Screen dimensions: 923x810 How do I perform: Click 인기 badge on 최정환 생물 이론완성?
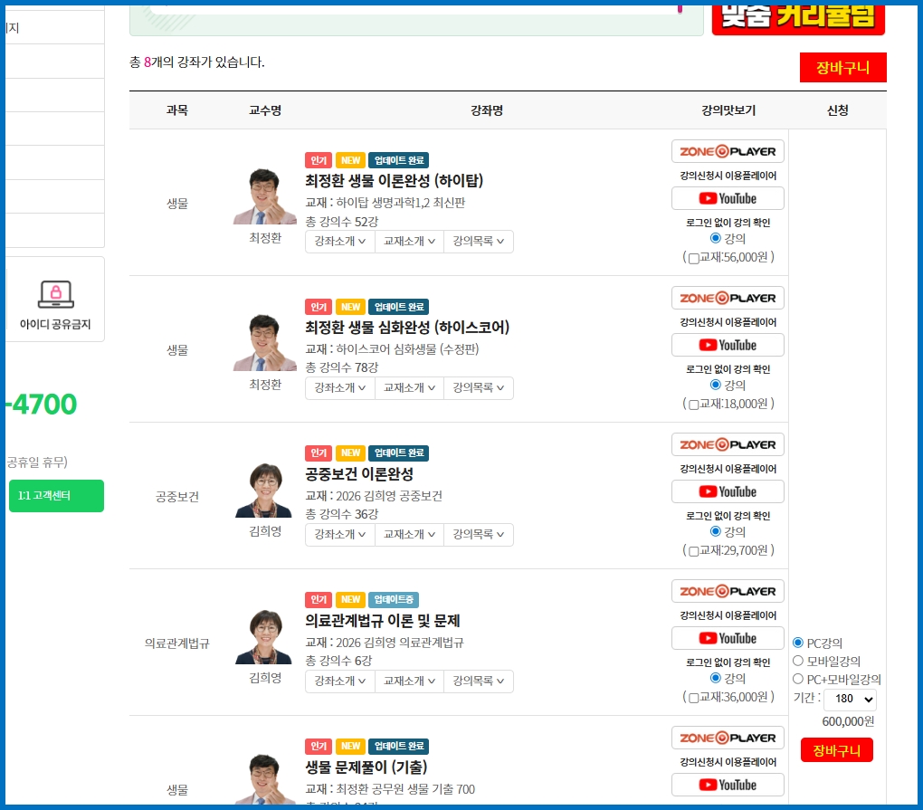pos(319,160)
